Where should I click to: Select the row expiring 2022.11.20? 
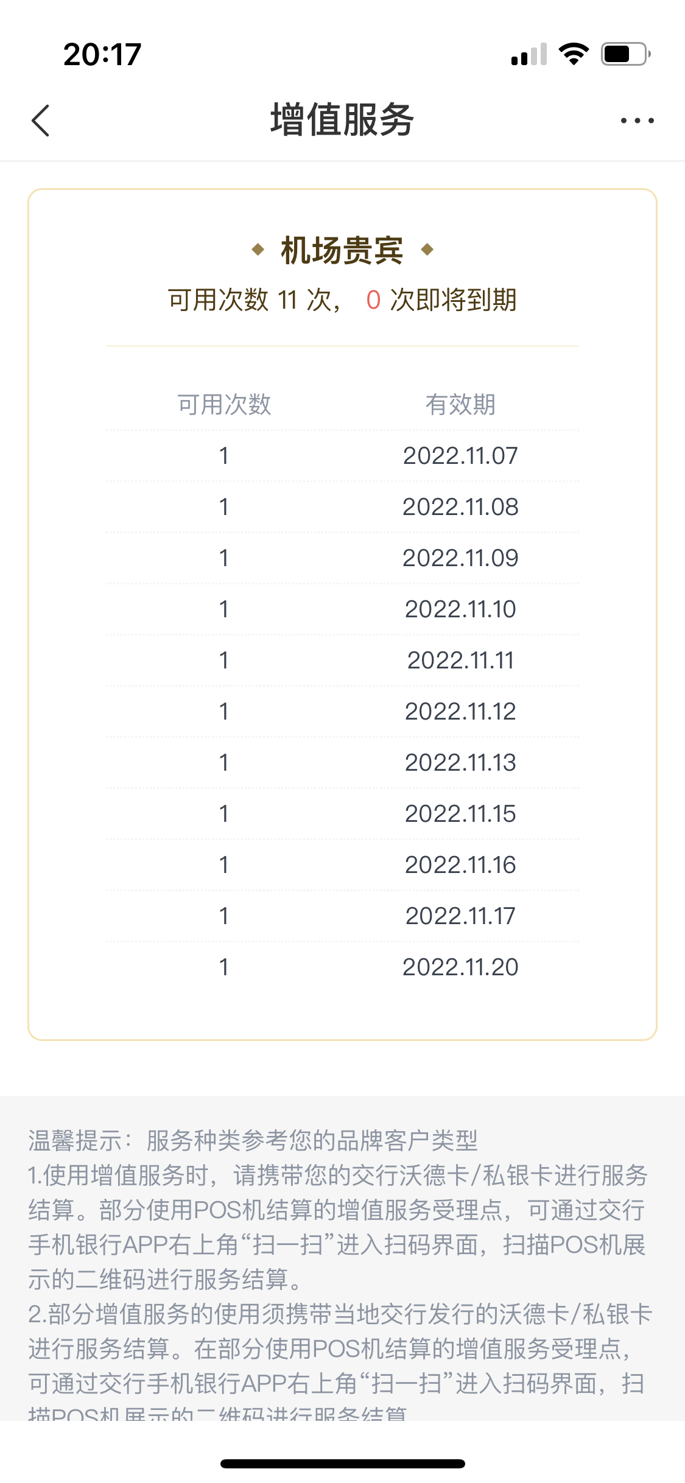pos(342,967)
